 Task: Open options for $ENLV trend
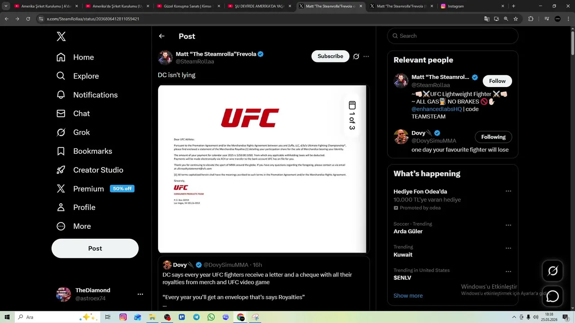tap(508, 271)
